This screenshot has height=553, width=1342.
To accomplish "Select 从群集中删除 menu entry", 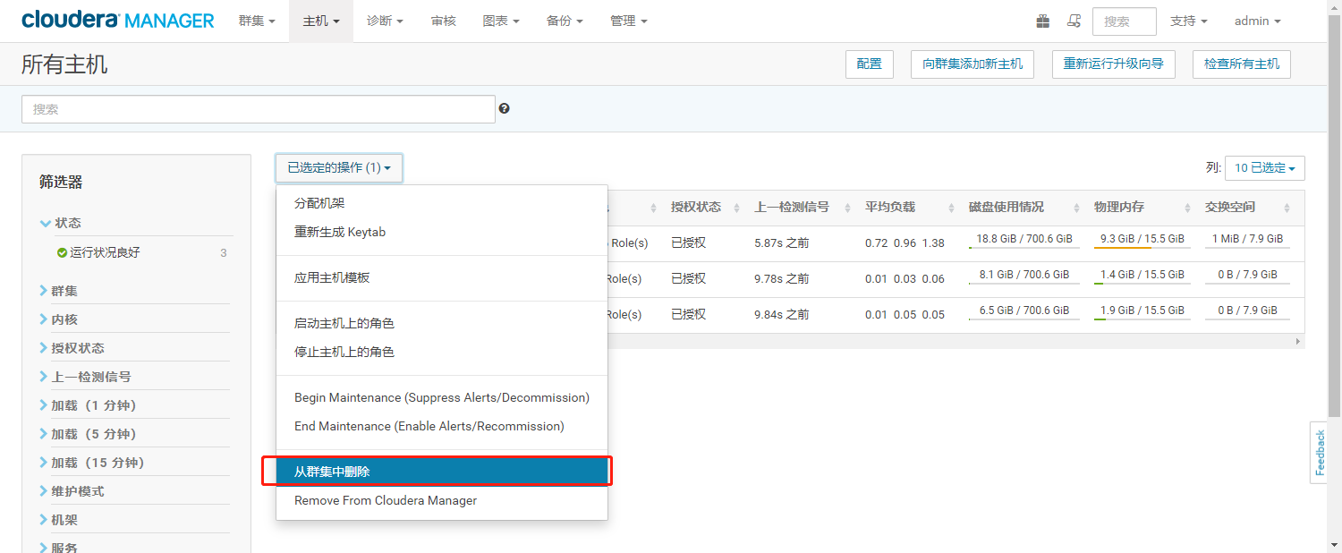I will tap(442, 472).
